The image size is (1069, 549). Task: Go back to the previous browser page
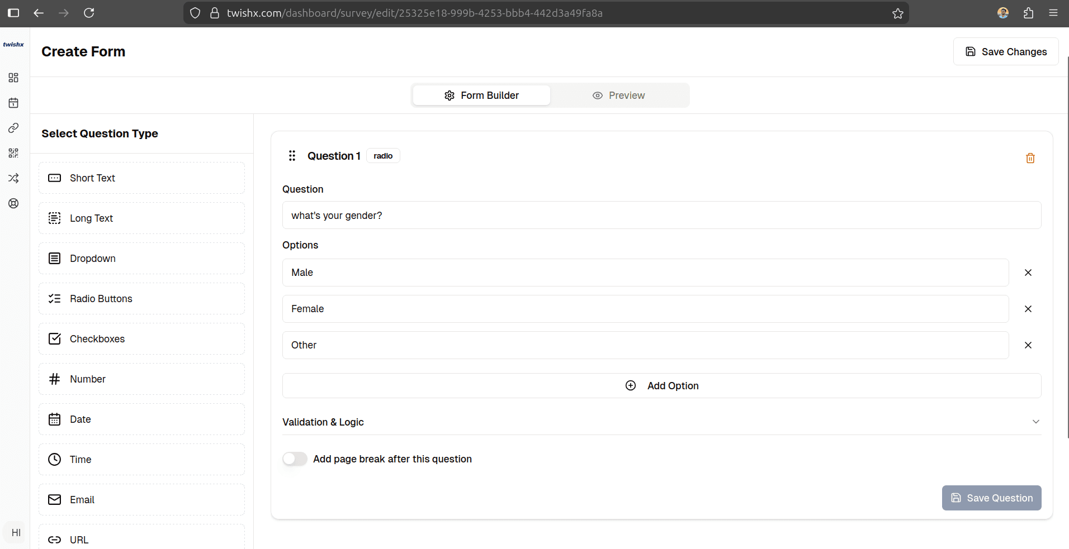pyautogui.click(x=39, y=13)
